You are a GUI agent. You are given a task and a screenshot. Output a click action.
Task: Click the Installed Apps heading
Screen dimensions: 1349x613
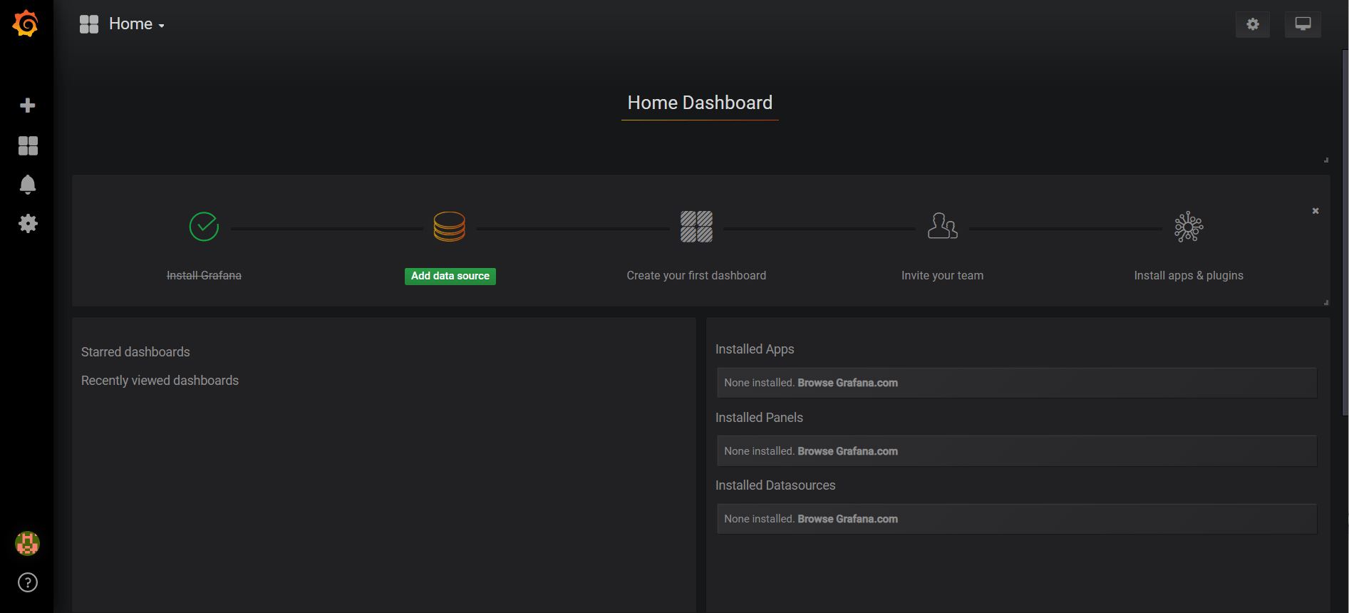click(755, 349)
